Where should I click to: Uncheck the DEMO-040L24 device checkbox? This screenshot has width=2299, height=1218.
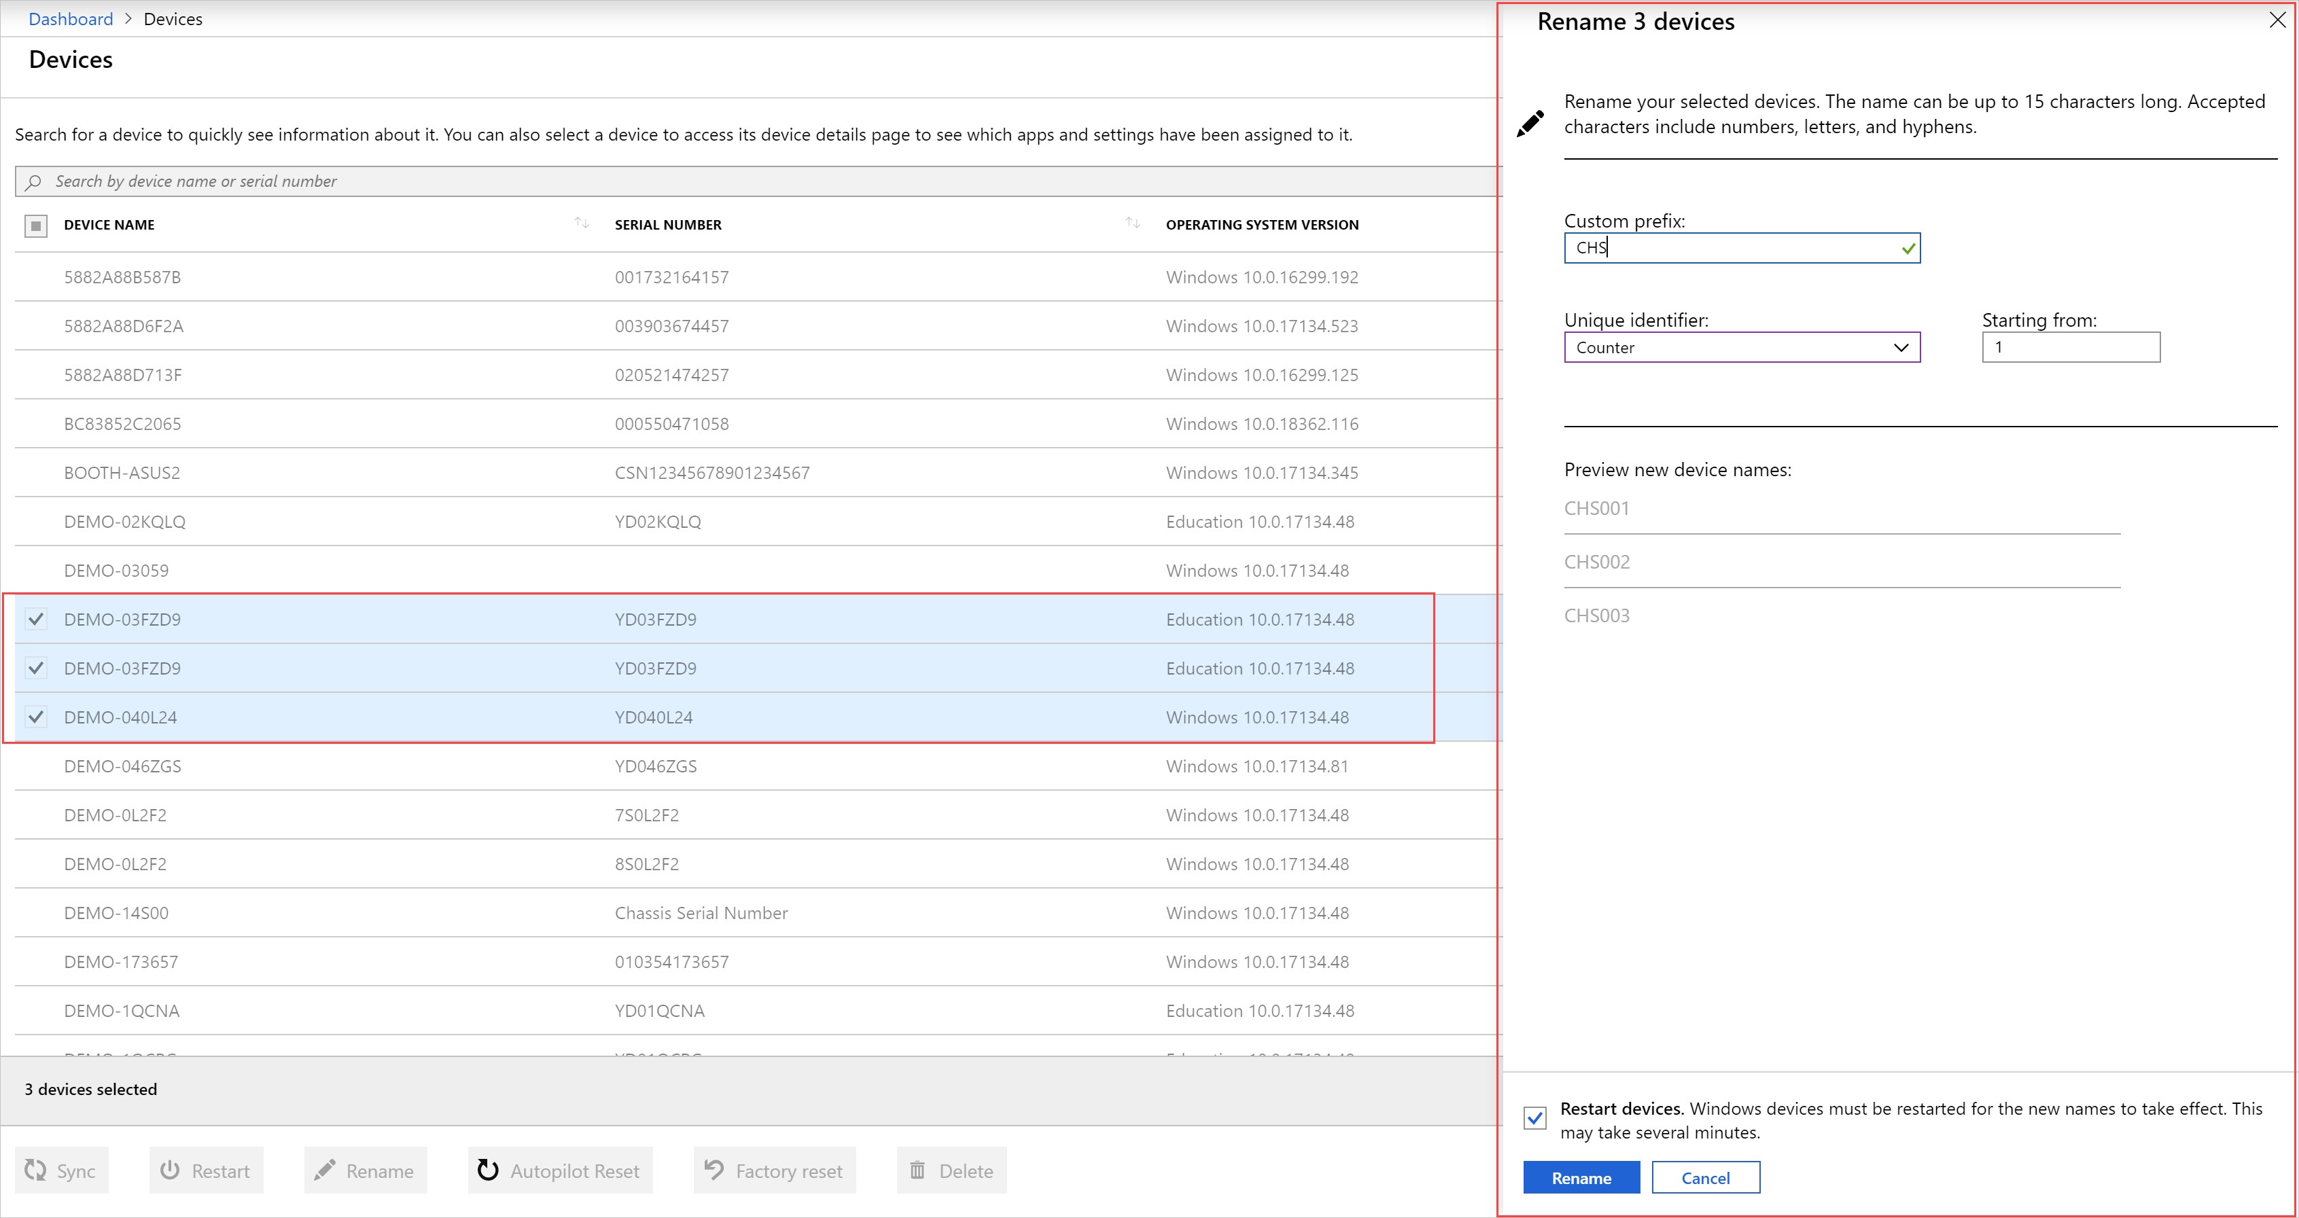click(36, 717)
